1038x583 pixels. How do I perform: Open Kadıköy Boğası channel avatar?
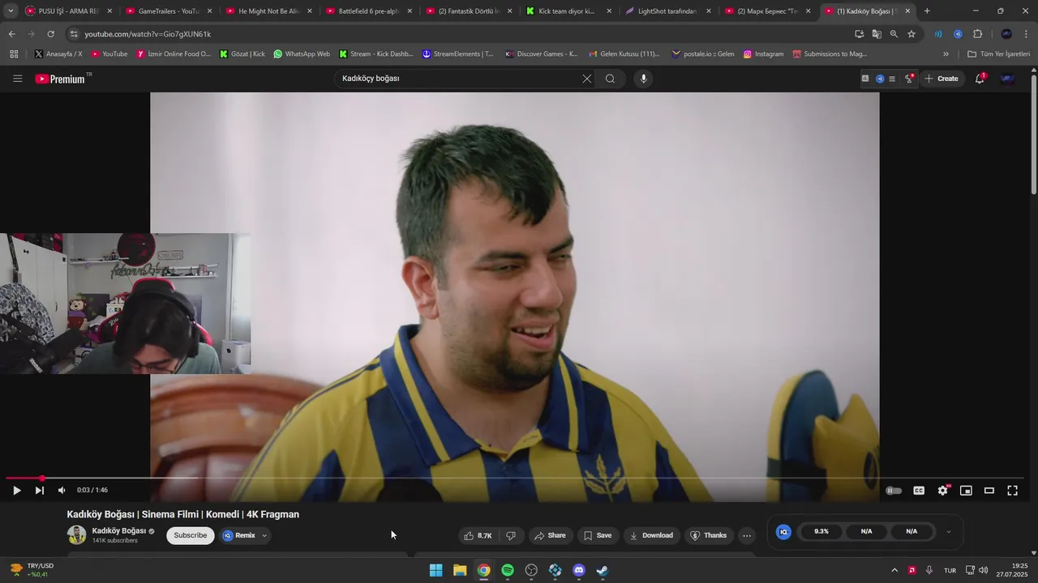click(x=76, y=535)
